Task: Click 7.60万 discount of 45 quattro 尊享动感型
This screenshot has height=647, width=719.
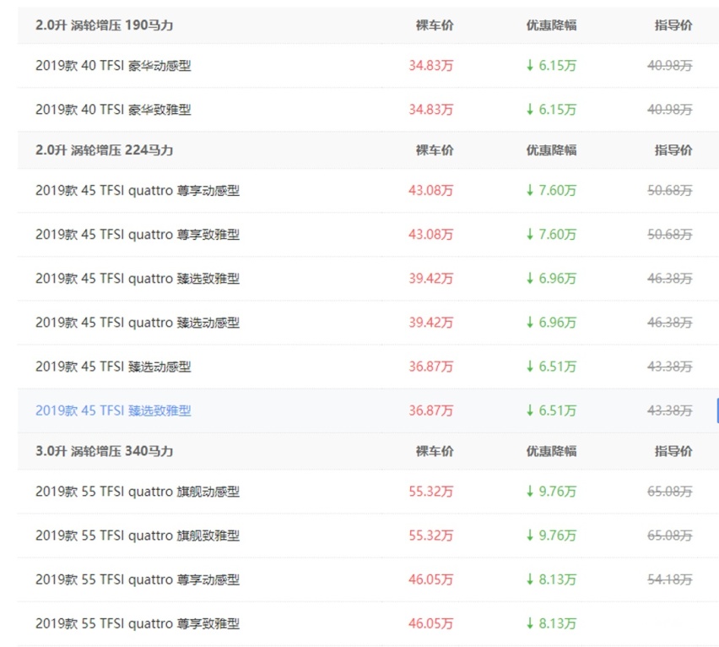Action: [x=551, y=190]
